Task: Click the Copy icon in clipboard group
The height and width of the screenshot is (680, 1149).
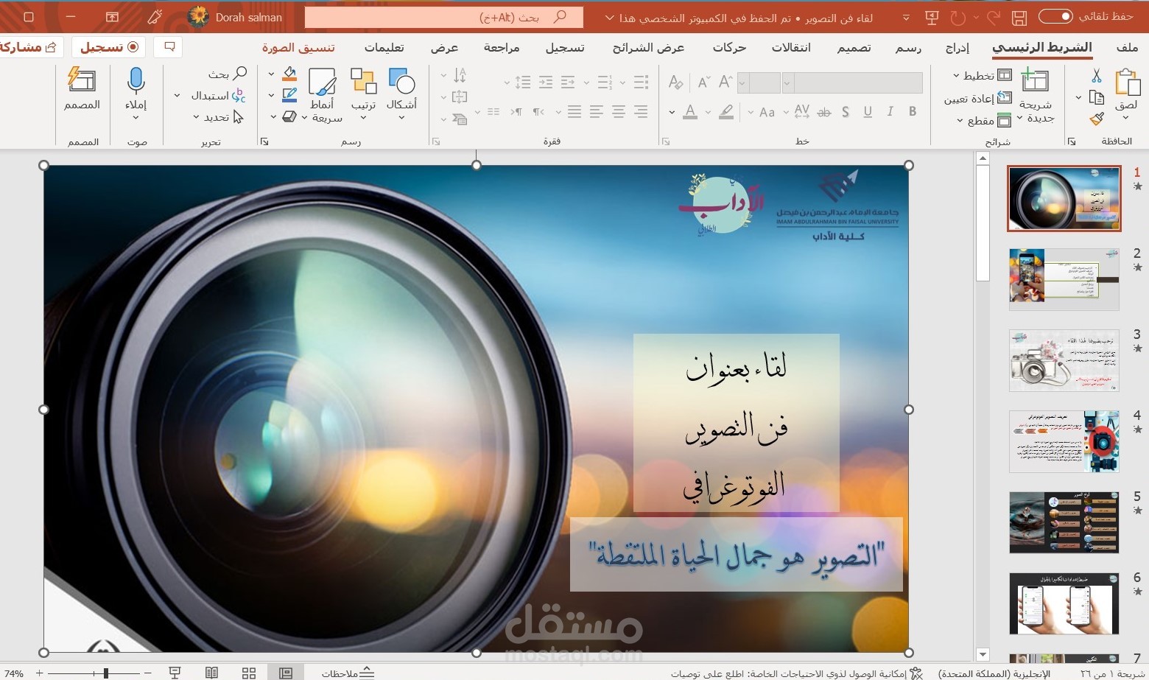Action: [x=1096, y=97]
